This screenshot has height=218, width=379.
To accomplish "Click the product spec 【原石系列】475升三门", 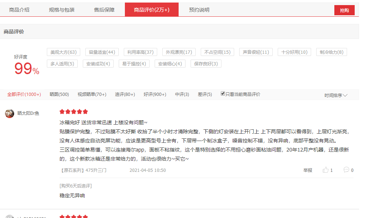I will (x=83, y=170).
